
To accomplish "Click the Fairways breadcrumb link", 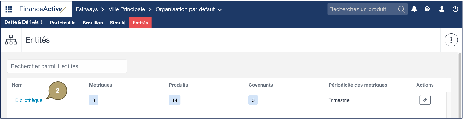I will pos(87,9).
